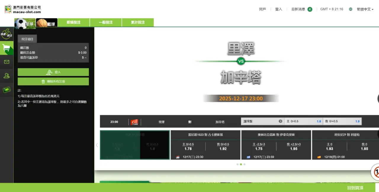
Task: Click the macau-slot.com logo
Action: pyautogui.click(x=23, y=9)
